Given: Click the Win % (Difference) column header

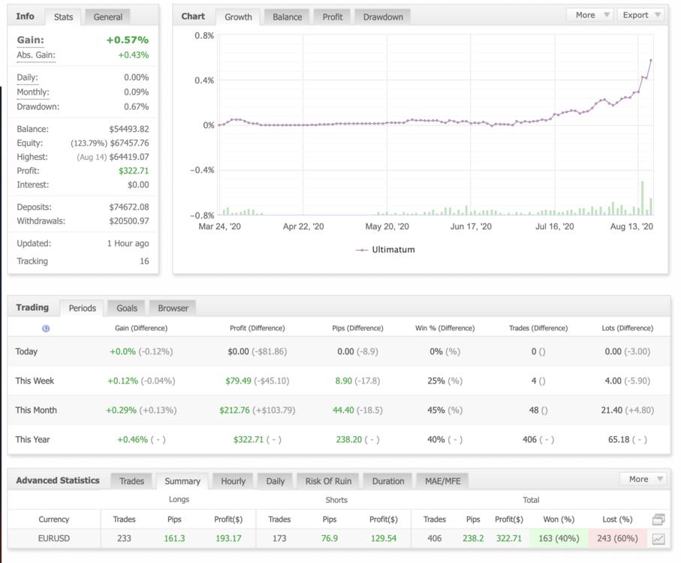Looking at the screenshot, I should [x=444, y=328].
